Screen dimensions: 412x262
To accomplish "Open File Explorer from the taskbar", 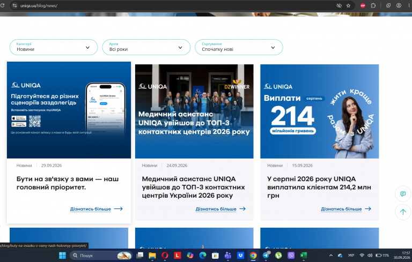I will 152,256.
